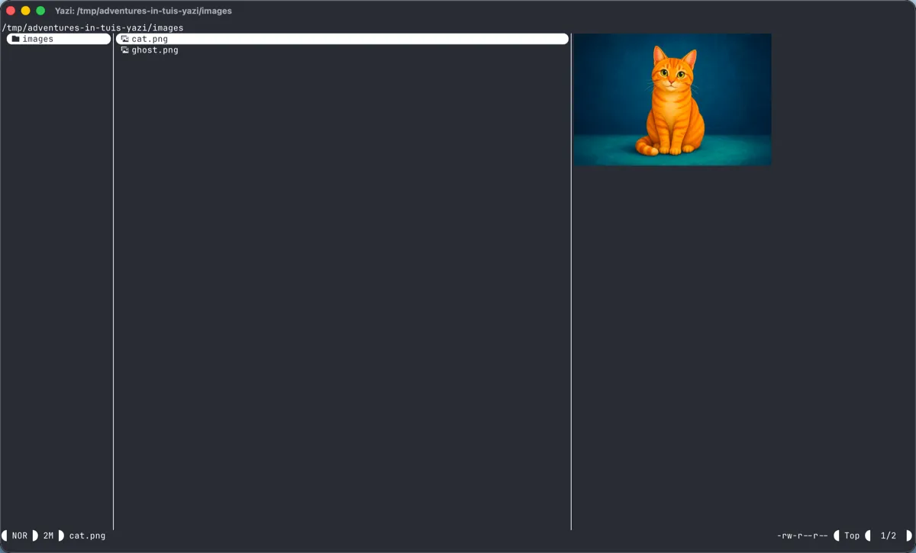The width and height of the screenshot is (916, 553).
Task: Close the Yazi terminal window
Action: point(11,11)
